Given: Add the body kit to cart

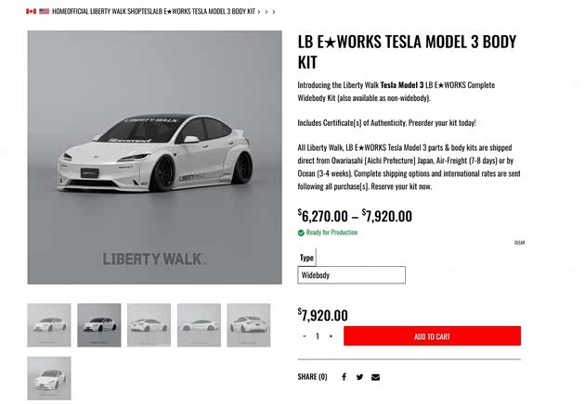Looking at the screenshot, I should tap(432, 335).
